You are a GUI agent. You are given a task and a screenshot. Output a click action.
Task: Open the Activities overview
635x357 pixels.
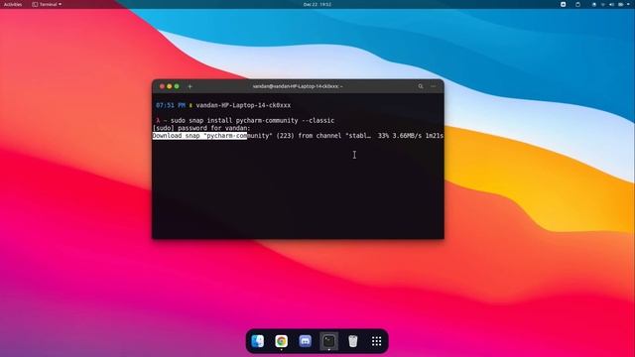pyautogui.click(x=13, y=4)
